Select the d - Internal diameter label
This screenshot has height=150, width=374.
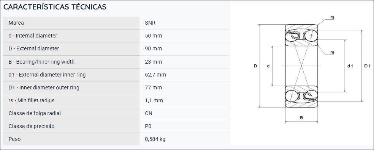(33, 36)
